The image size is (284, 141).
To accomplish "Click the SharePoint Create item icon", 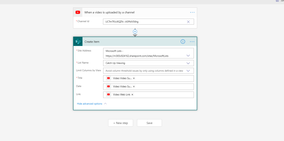I will [x=78, y=42].
